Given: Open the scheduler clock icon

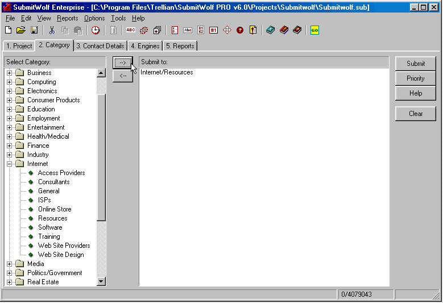Looking at the screenshot, I should (96, 30).
